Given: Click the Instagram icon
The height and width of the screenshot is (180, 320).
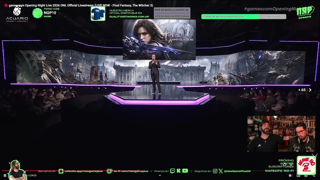Looking at the screenshot, I should pyautogui.click(x=215, y=171).
